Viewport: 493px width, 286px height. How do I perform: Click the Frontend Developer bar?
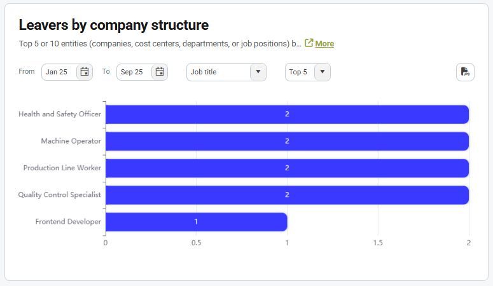click(196, 222)
